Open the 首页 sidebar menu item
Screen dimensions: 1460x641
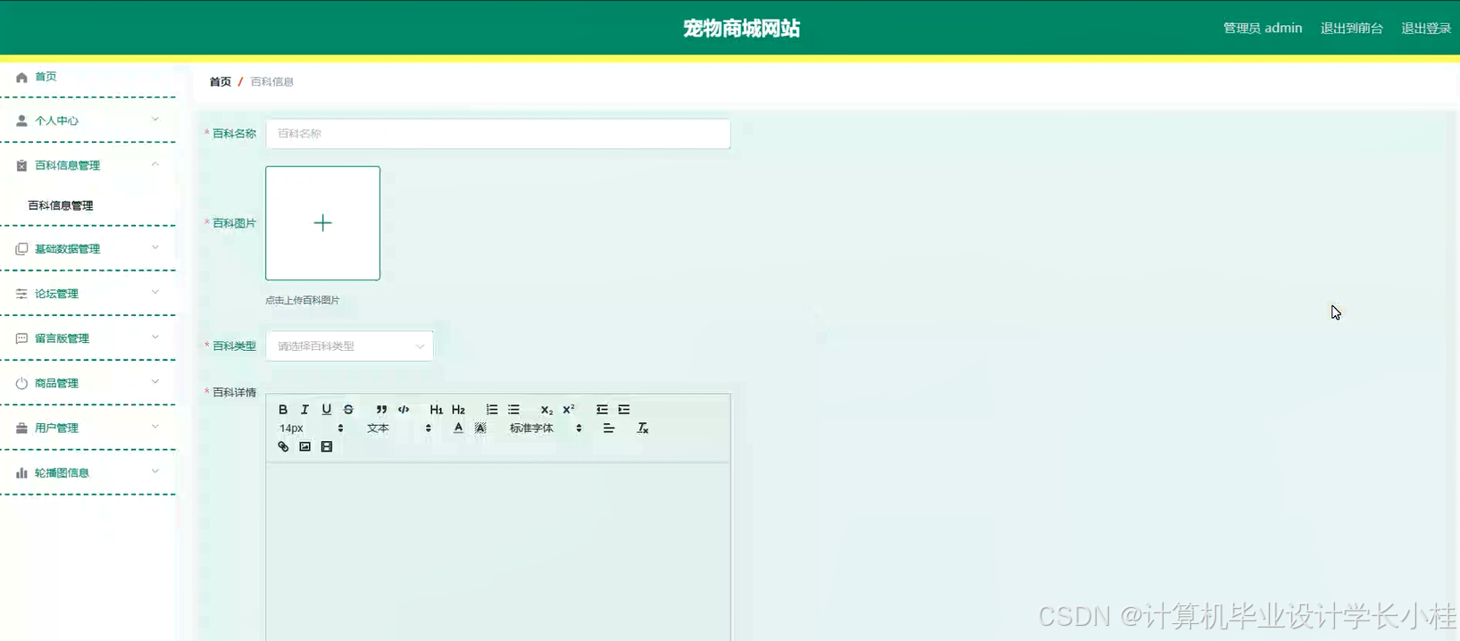click(x=88, y=77)
